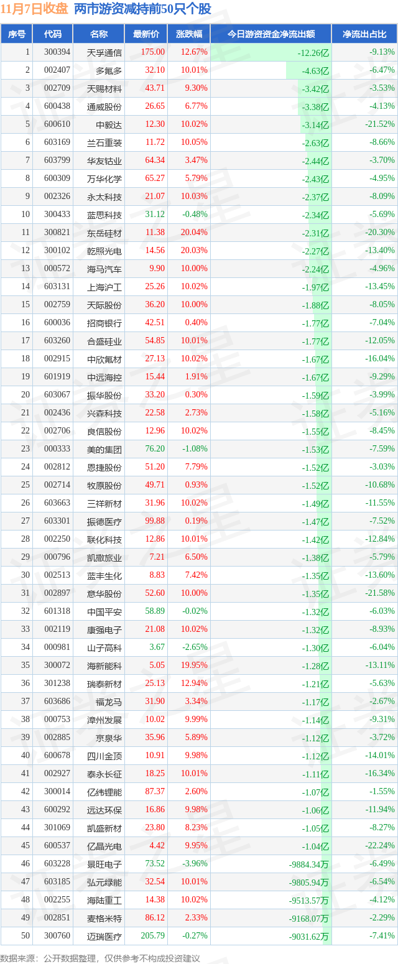This screenshot has height=964, width=398.
Task: Click the 代码 column header
Action: (53, 34)
